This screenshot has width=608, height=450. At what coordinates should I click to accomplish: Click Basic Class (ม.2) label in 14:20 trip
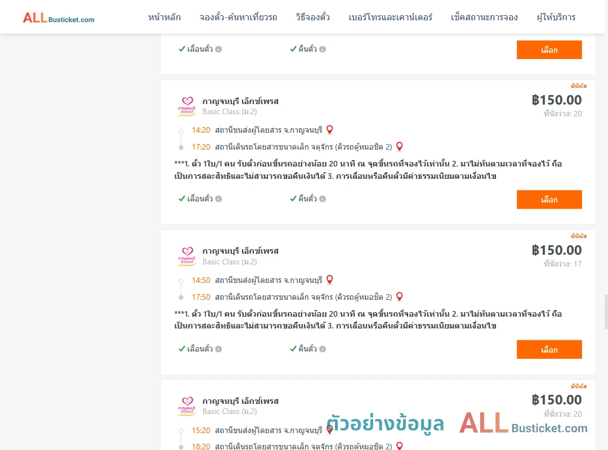(x=230, y=111)
